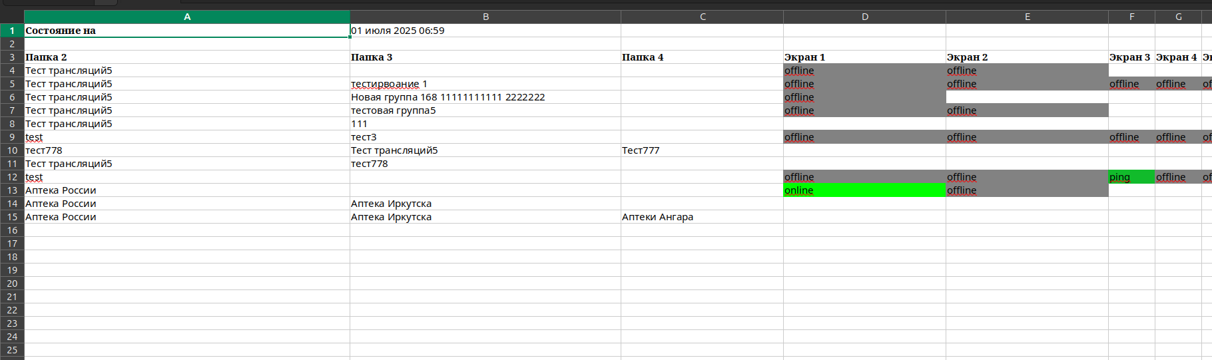Click the 'Состояние на' cell

point(187,31)
